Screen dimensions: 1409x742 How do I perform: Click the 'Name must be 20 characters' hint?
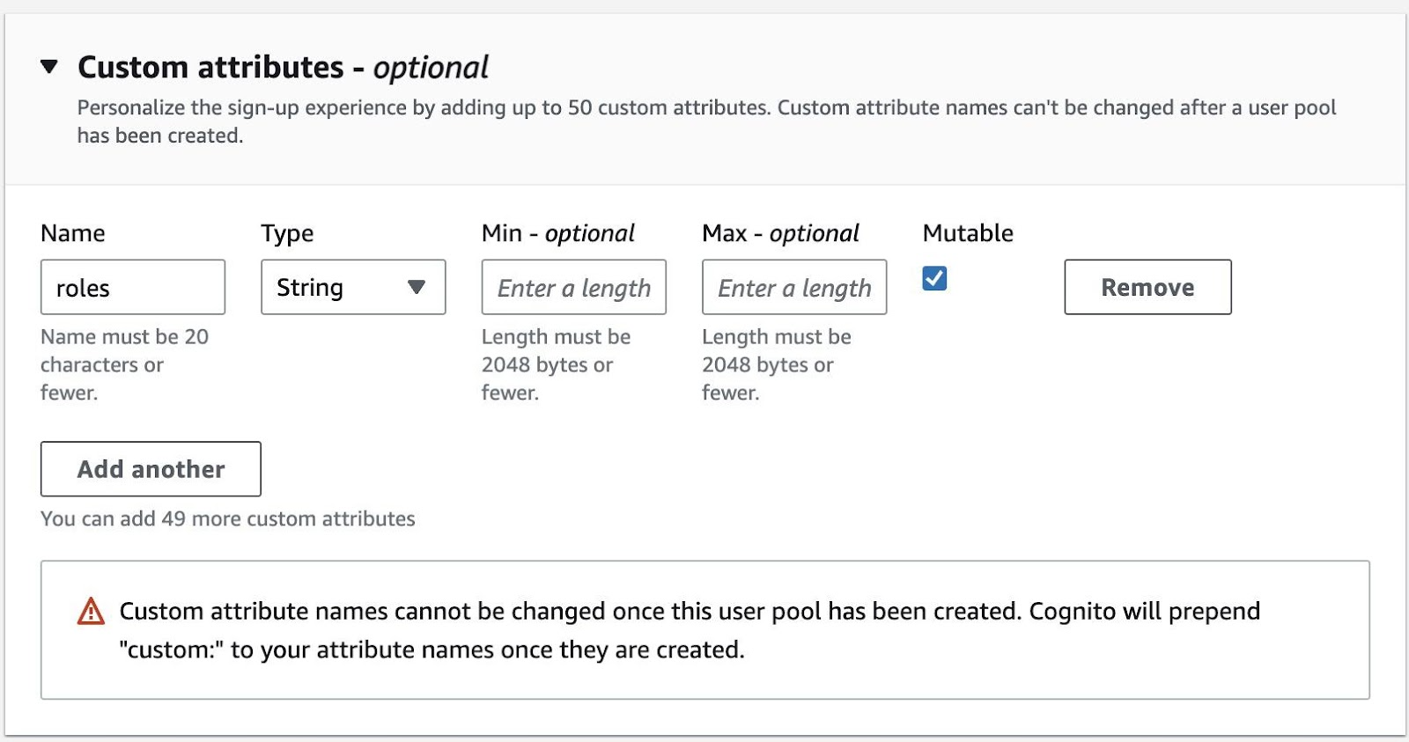(x=124, y=364)
